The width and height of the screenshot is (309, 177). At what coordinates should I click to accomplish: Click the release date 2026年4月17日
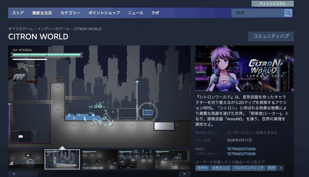click(x=239, y=140)
